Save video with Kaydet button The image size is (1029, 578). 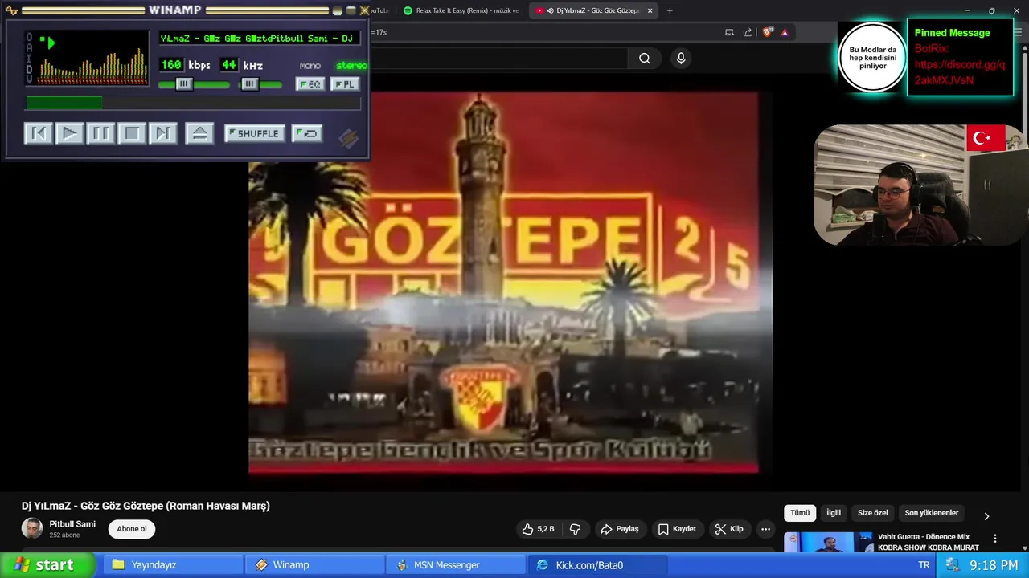[677, 529]
